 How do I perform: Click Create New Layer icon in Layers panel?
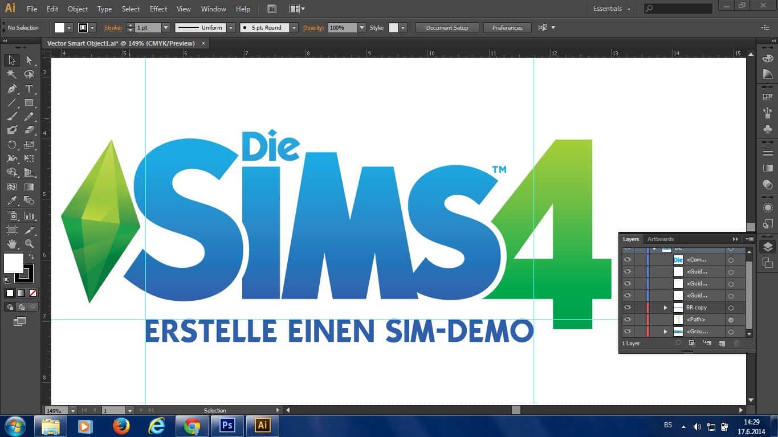(722, 344)
